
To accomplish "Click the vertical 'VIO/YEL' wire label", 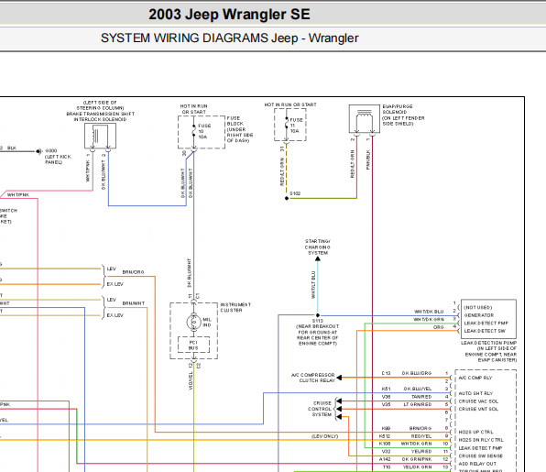I will [x=191, y=380].
